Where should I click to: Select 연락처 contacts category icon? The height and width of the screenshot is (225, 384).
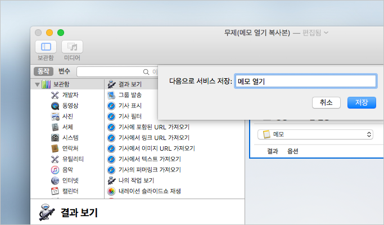[55, 148]
